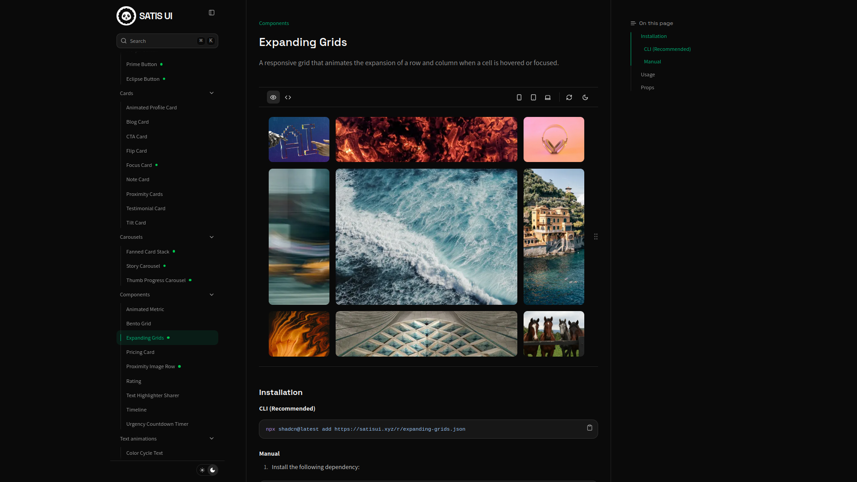Screen dimensions: 857x482
Task: Copy the CLI install command
Action: (x=590, y=428)
